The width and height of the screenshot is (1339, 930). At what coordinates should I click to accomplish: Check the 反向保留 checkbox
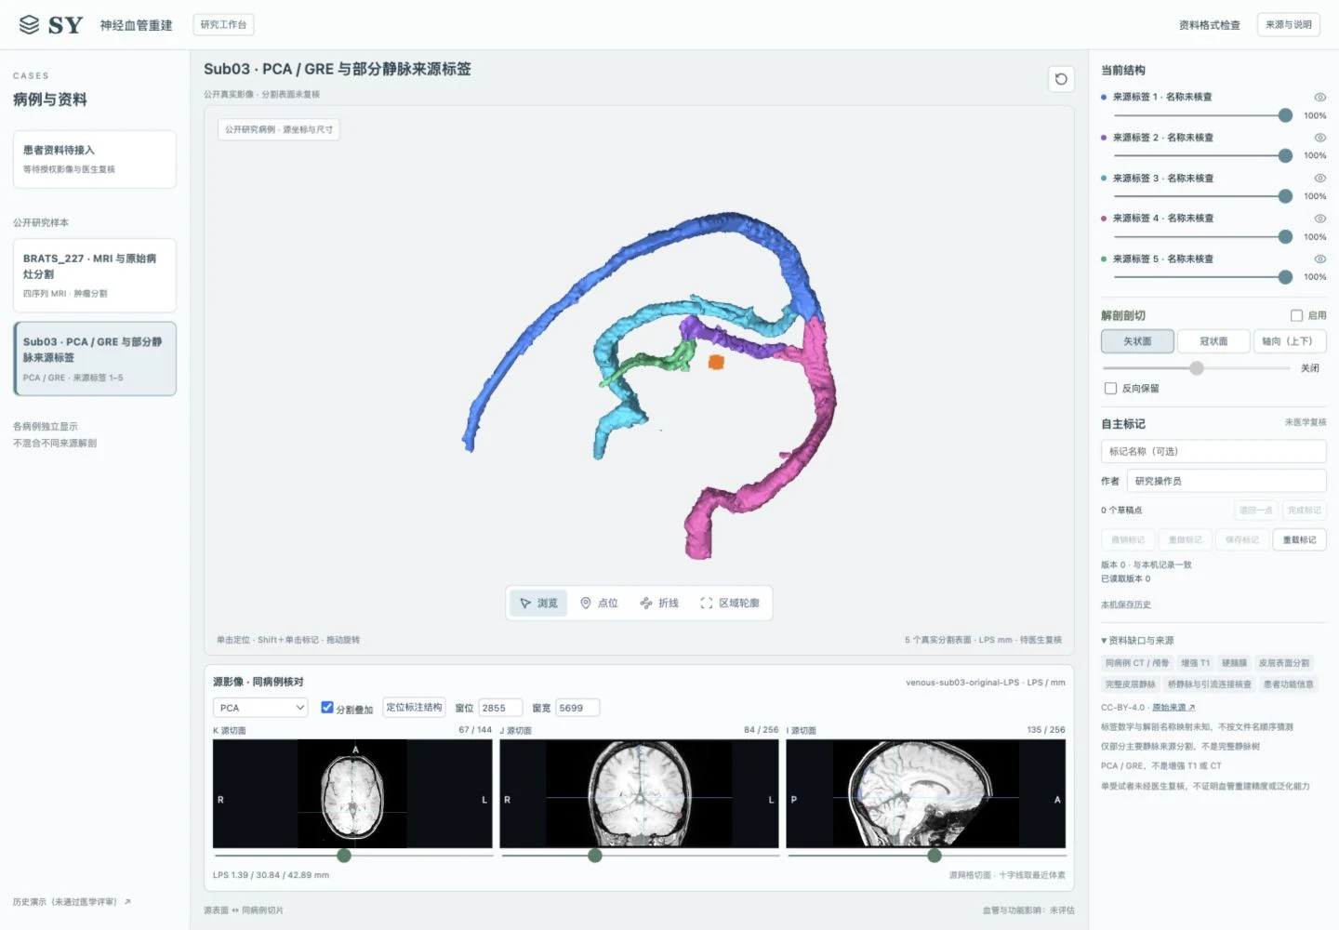1110,389
